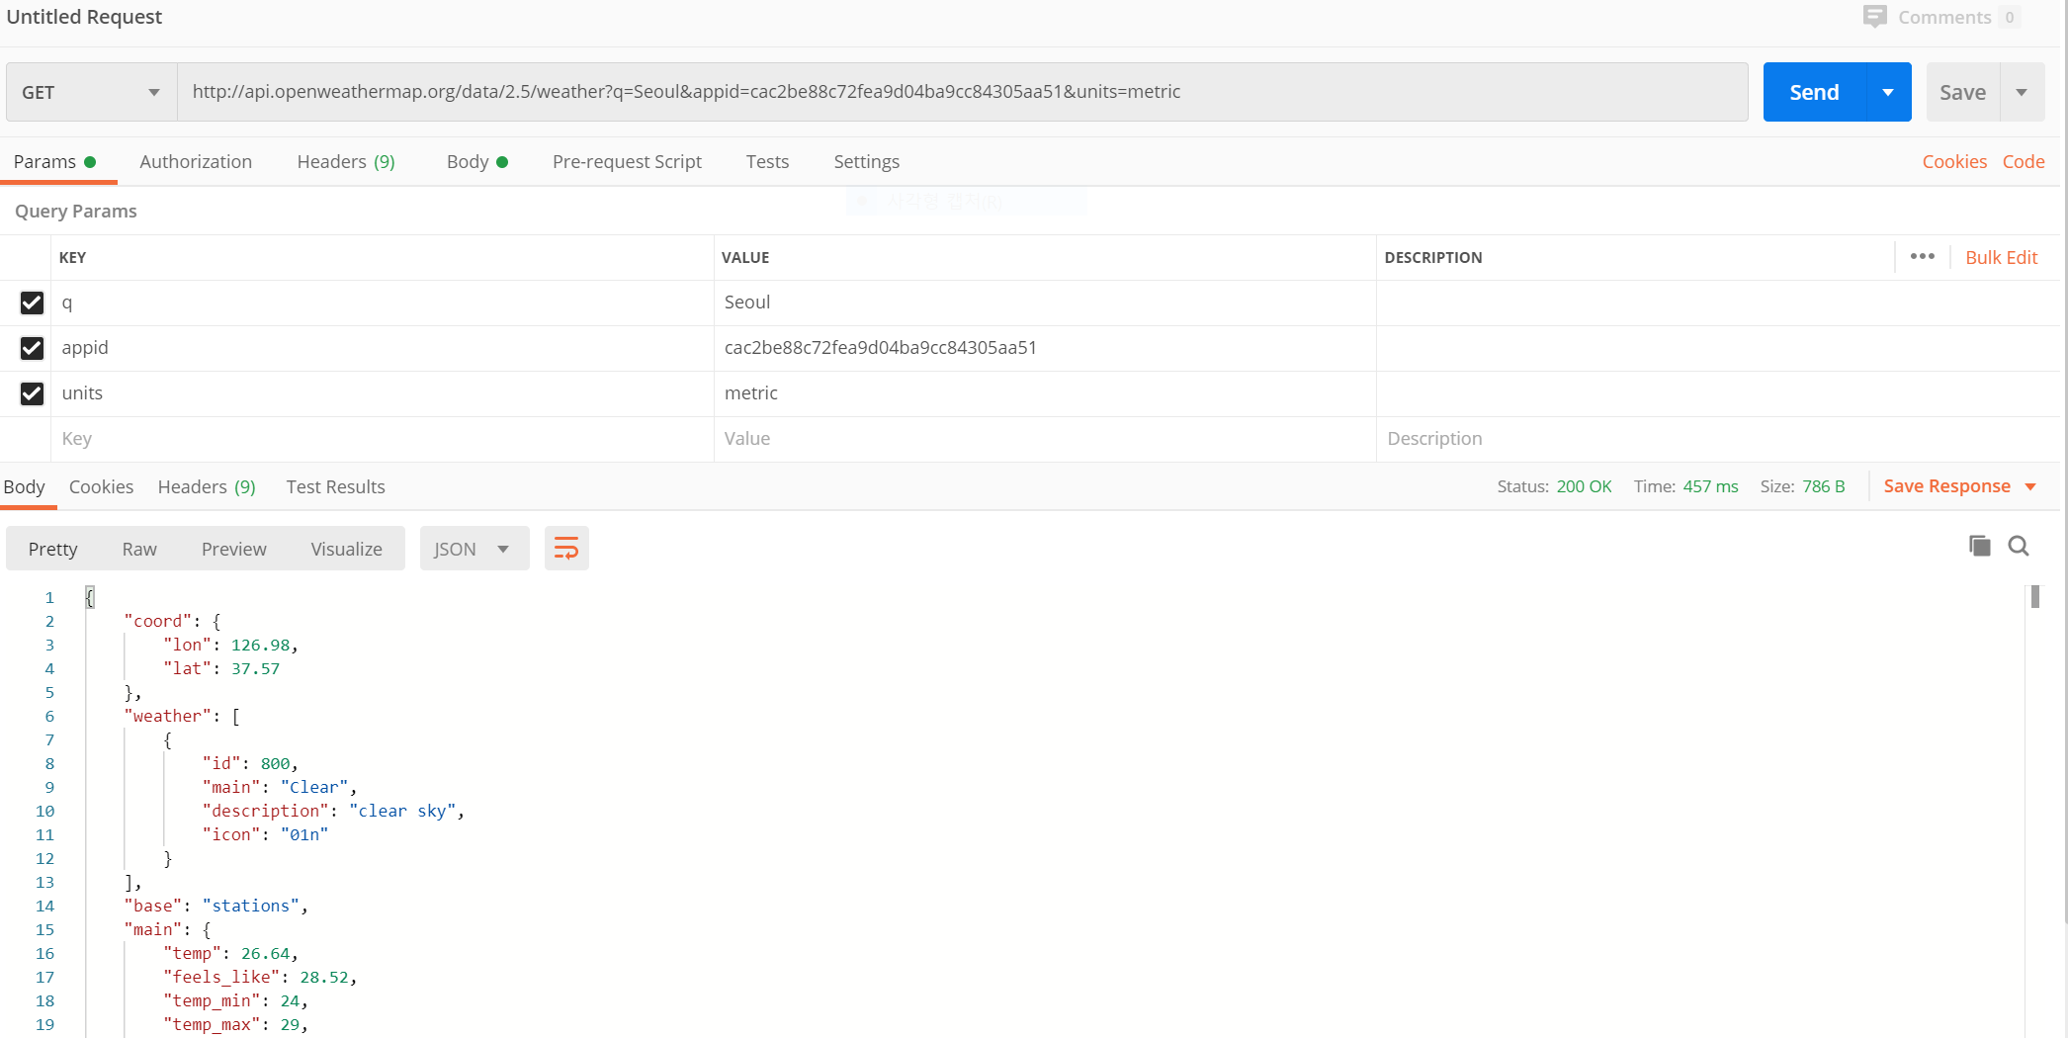Screen dimensions: 2068x1038
Task: Open the Code link
Action: click(2024, 161)
